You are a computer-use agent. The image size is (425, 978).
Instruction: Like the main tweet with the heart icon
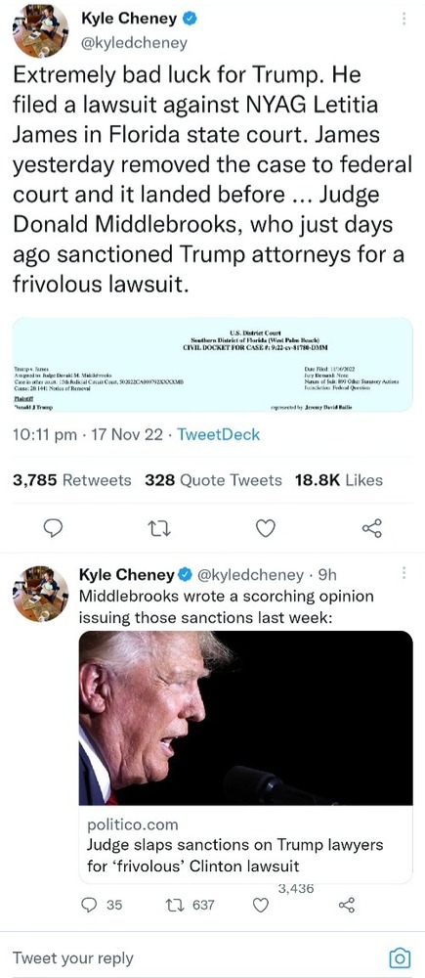tap(266, 529)
